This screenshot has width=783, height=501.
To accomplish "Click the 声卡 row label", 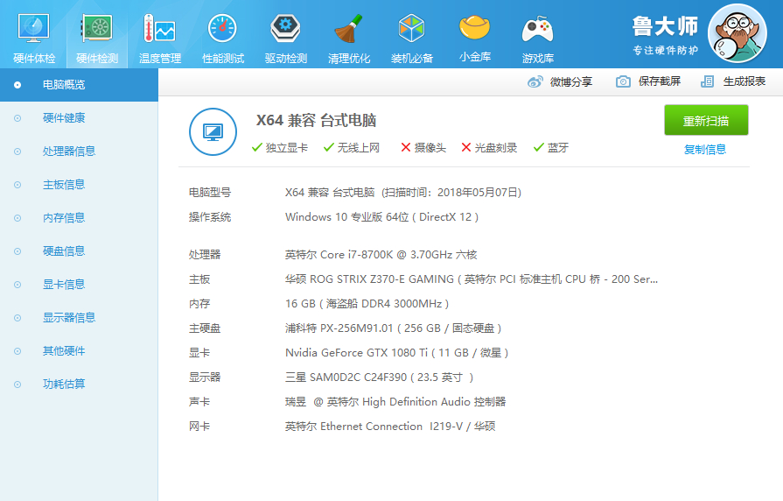I will pyautogui.click(x=199, y=401).
